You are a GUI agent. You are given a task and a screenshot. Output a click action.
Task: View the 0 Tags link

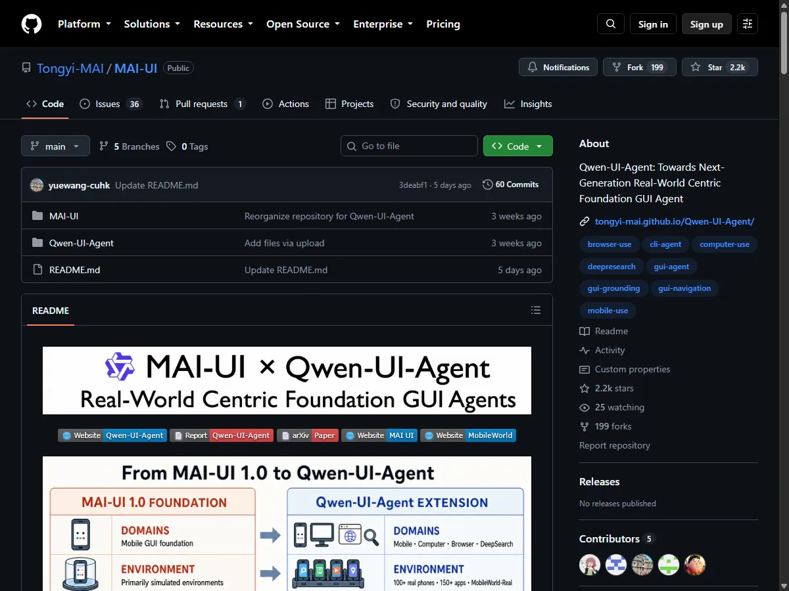[x=187, y=146]
